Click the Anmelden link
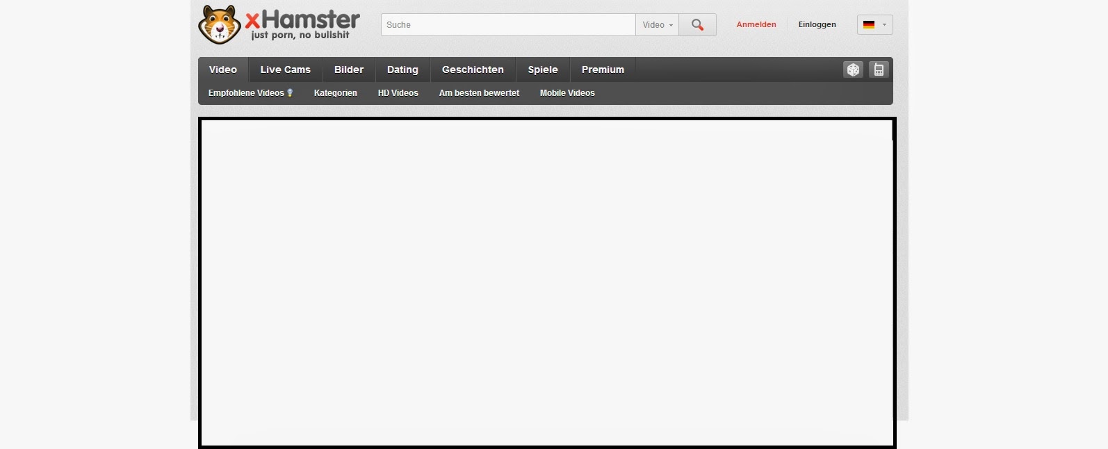Screen dimensions: 1108x449 point(756,24)
